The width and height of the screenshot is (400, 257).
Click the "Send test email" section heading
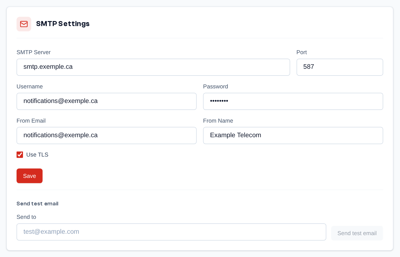[38, 204]
